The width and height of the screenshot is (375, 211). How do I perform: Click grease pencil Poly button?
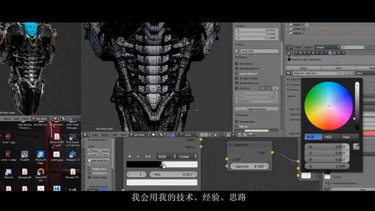pyautogui.click(x=104, y=155)
